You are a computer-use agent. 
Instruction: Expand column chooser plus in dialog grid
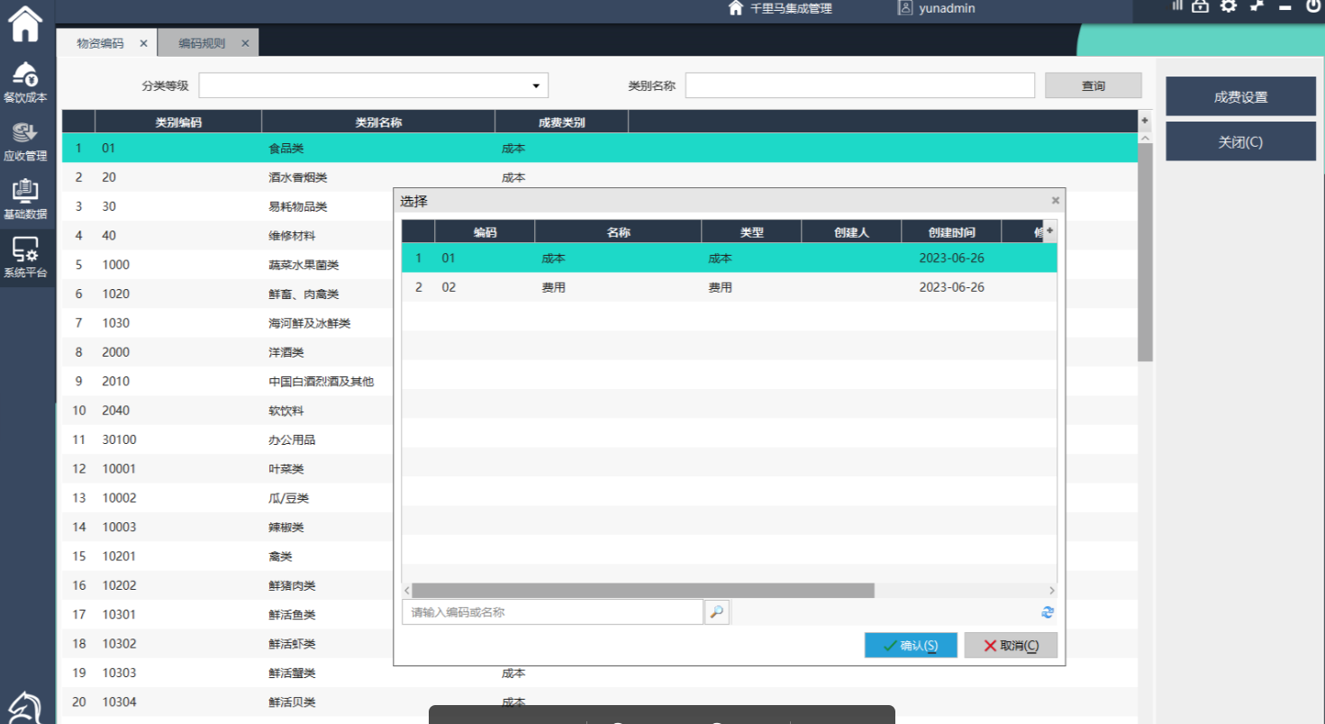click(x=1049, y=231)
